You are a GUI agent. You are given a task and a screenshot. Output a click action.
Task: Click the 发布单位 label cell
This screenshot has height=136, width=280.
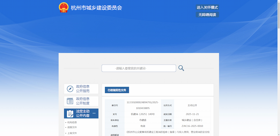click(115, 120)
